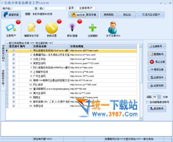
Task: Click the 用户名 input field
Action: 23,8
